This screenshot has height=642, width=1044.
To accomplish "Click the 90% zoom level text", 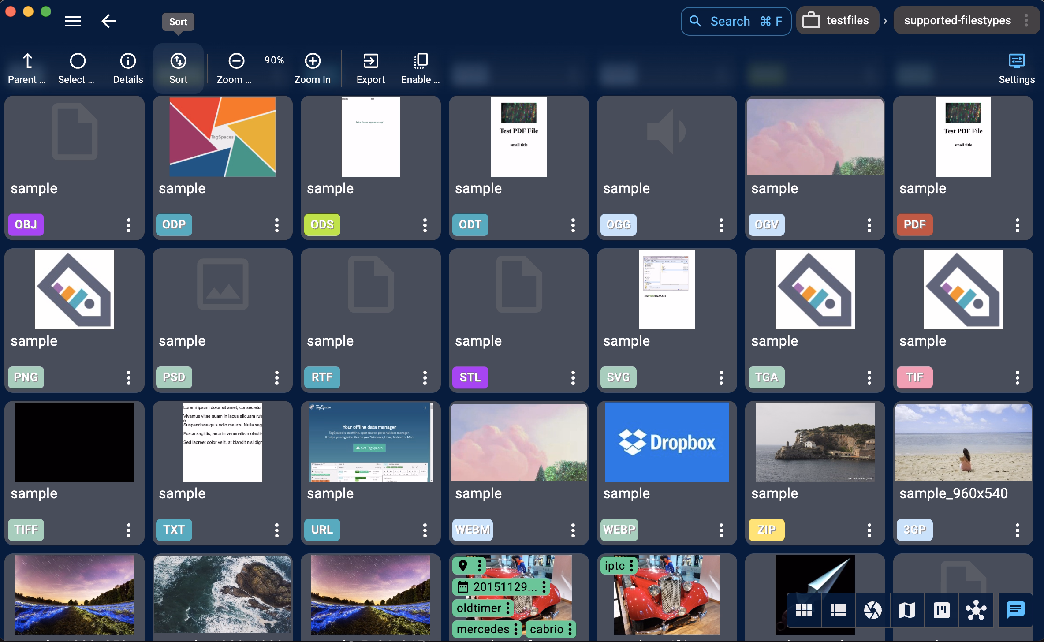I will [x=274, y=60].
